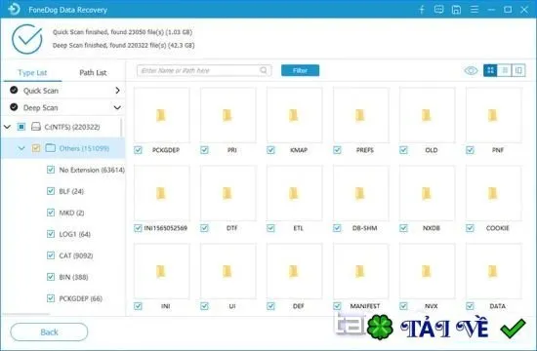Select the BLF (24) tree item

tap(71, 191)
